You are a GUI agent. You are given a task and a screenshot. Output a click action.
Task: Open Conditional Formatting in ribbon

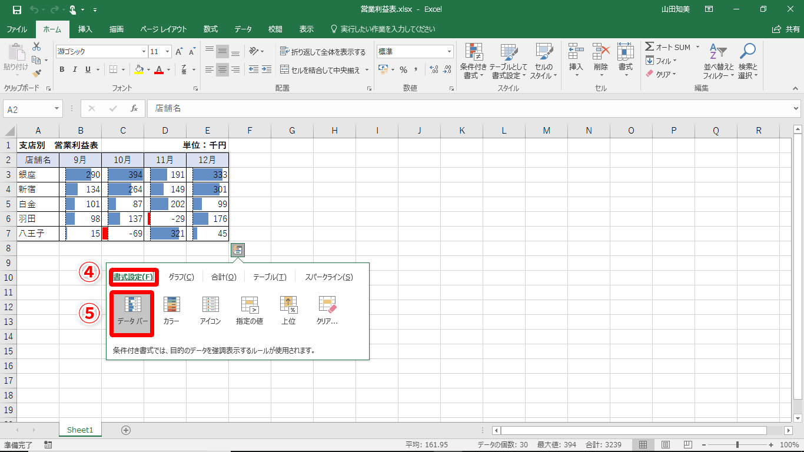tap(474, 61)
